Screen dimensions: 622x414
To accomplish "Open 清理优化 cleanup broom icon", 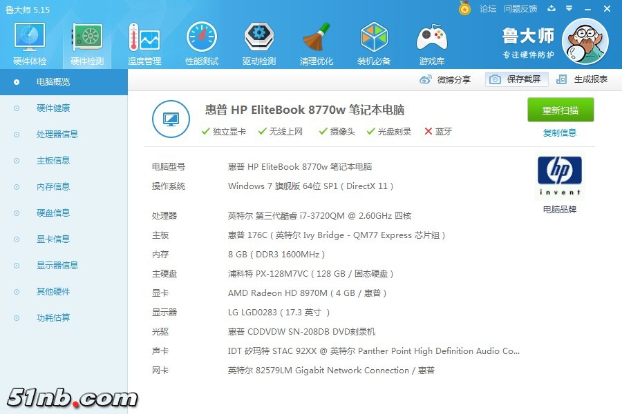I will pos(316,44).
